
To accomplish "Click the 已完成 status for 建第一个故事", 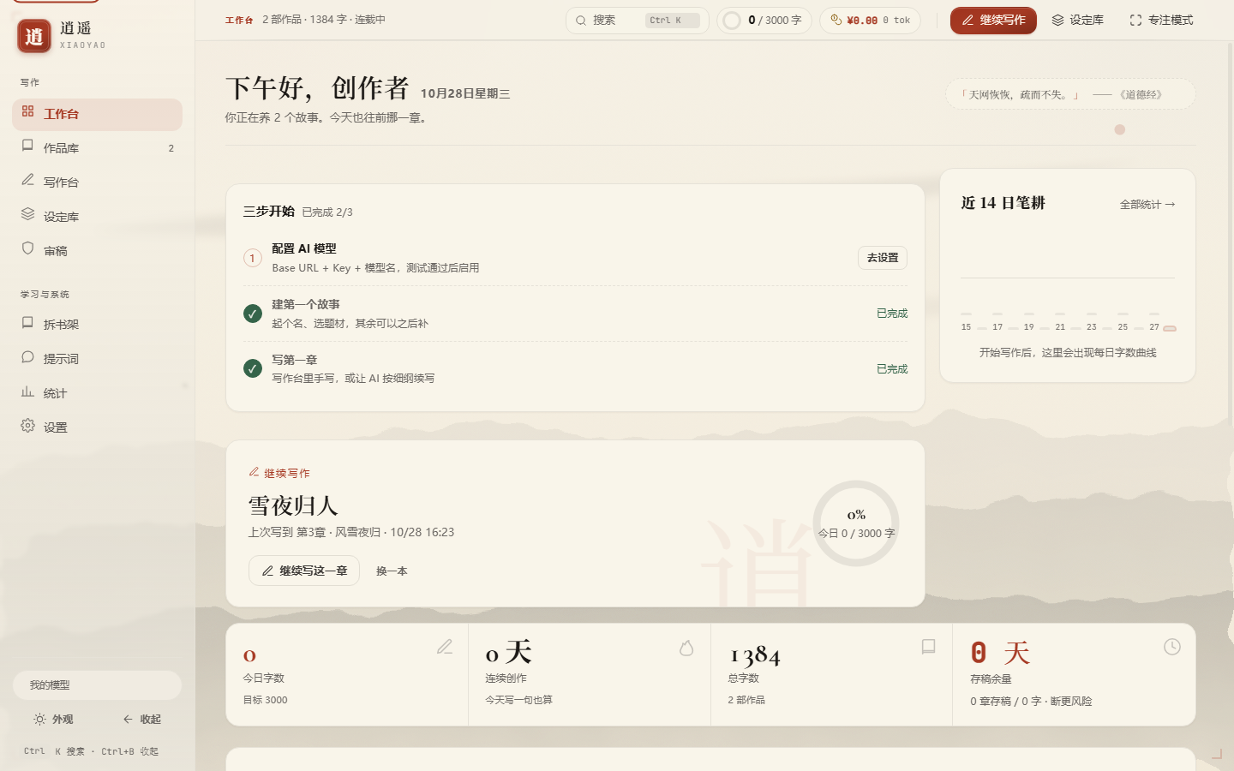I will (892, 314).
